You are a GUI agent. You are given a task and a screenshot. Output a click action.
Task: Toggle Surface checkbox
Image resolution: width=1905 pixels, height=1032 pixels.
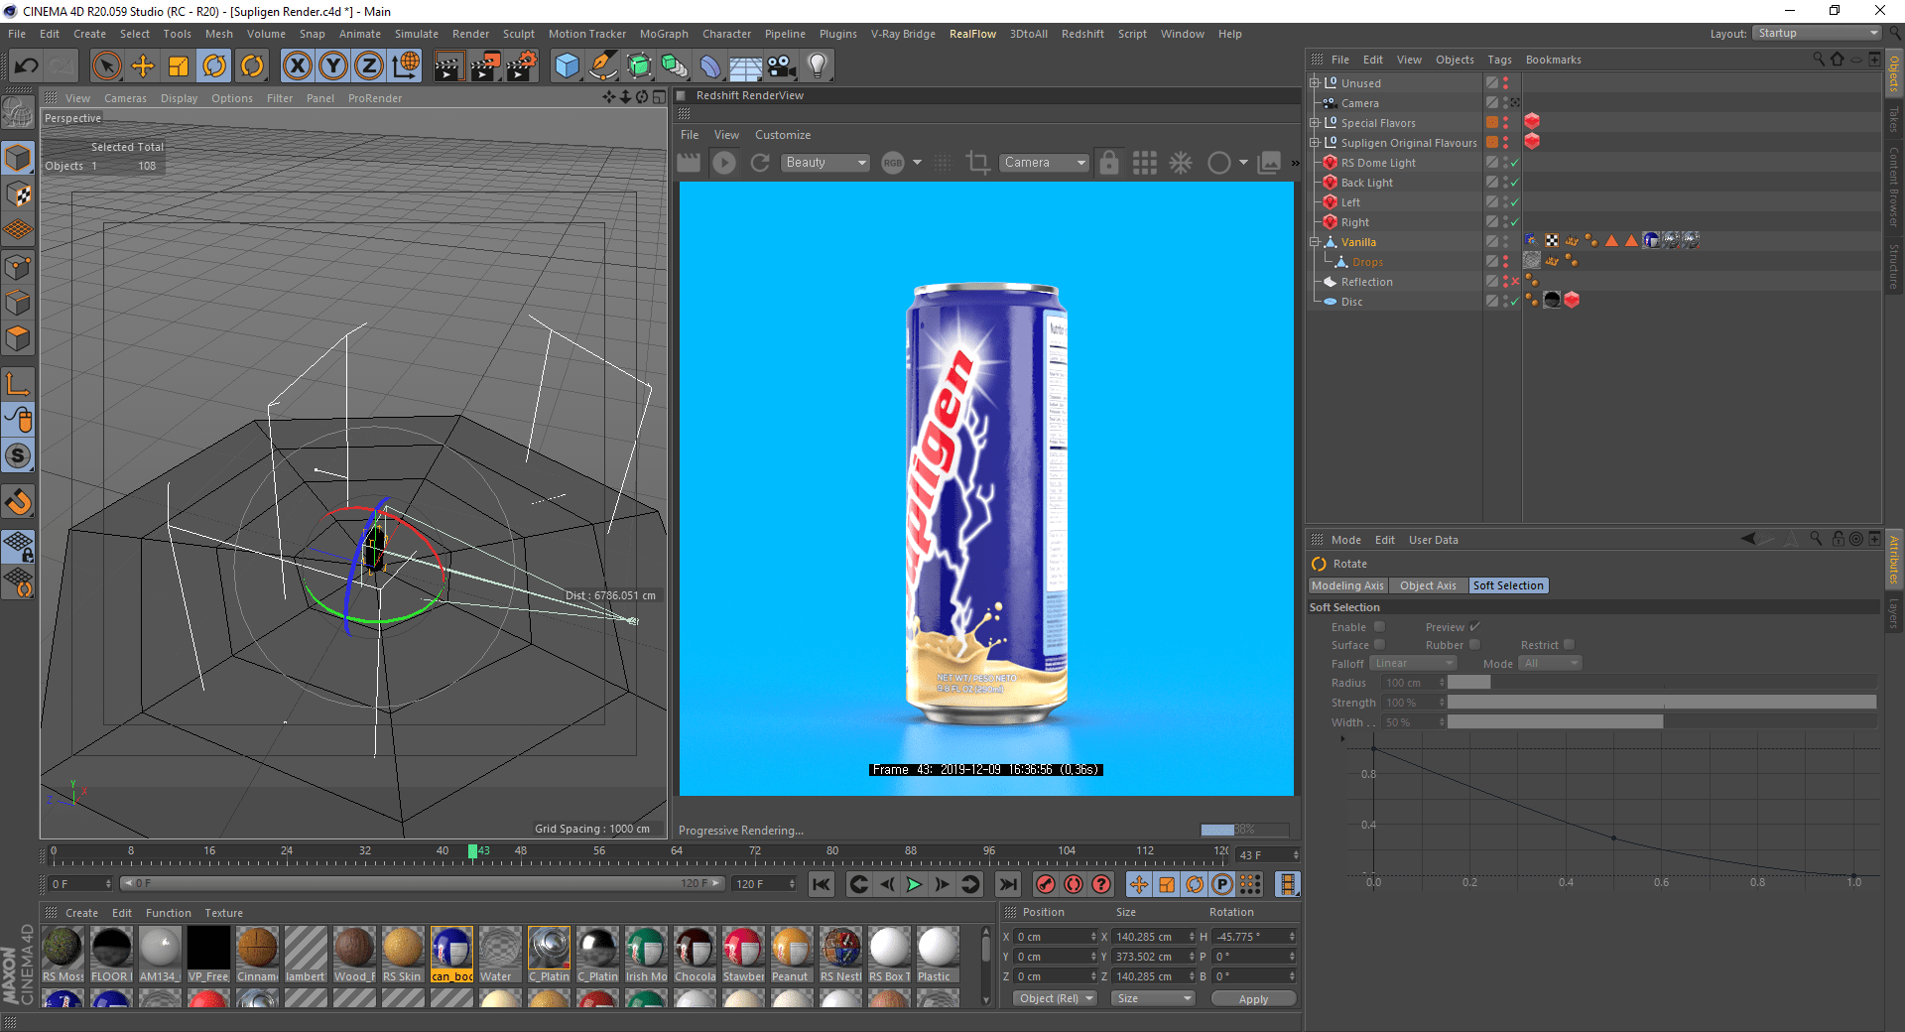[1379, 645]
